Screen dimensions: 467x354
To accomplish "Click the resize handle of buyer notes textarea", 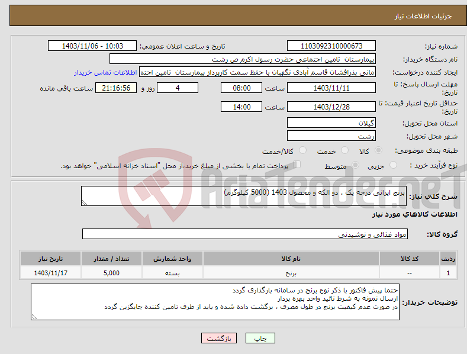I will pos(34,317).
